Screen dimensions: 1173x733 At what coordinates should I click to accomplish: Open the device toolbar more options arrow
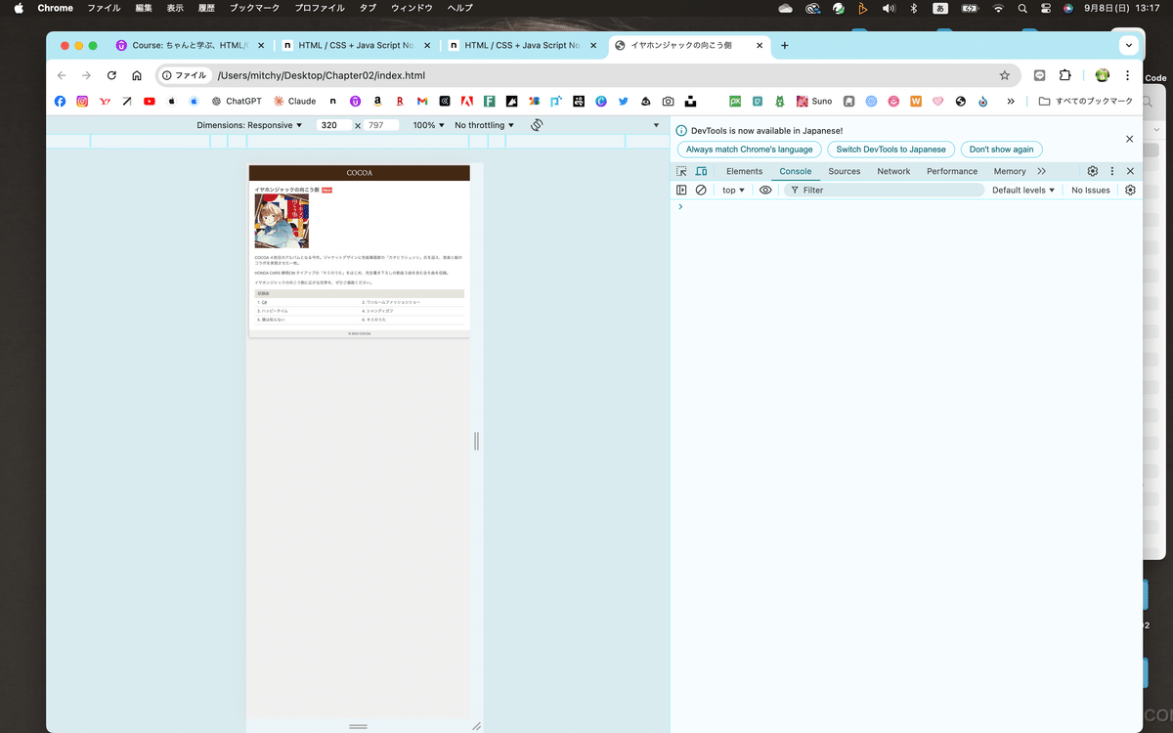point(656,125)
